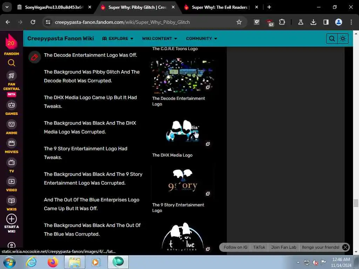Open the red extension with 67 badge

tap(270, 23)
